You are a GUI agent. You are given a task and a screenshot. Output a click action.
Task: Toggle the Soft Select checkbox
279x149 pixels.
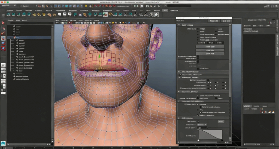(198, 121)
